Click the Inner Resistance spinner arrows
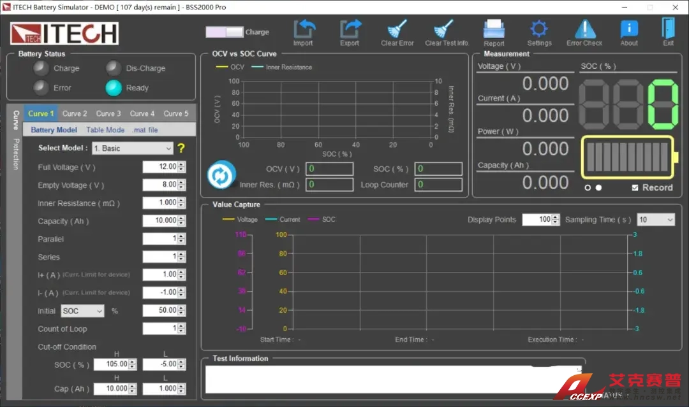This screenshot has width=689, height=407. point(181,203)
